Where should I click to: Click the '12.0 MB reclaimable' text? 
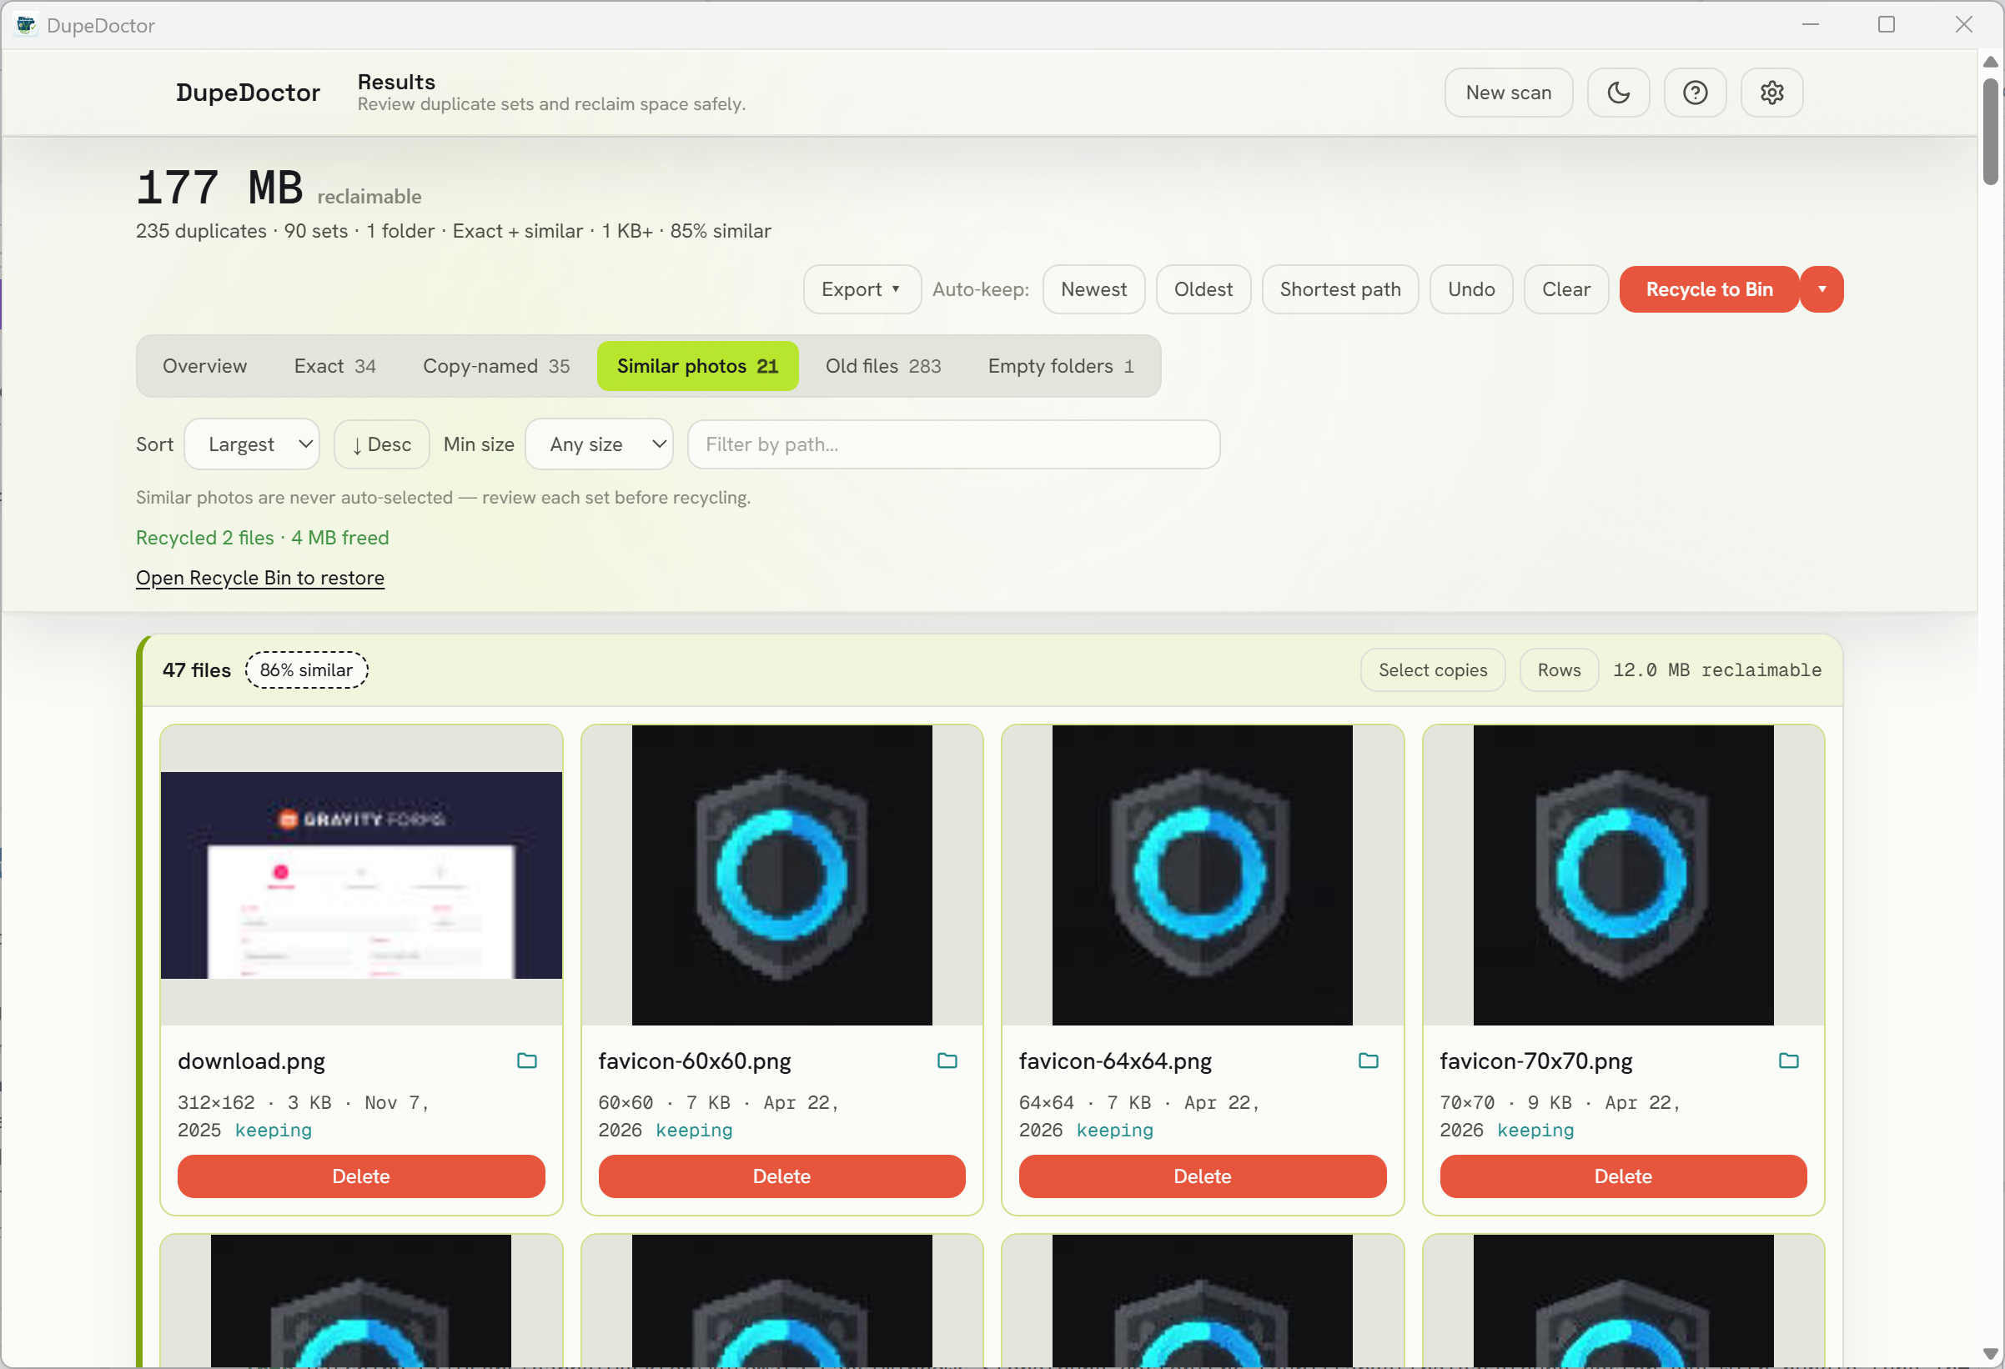tap(1717, 669)
